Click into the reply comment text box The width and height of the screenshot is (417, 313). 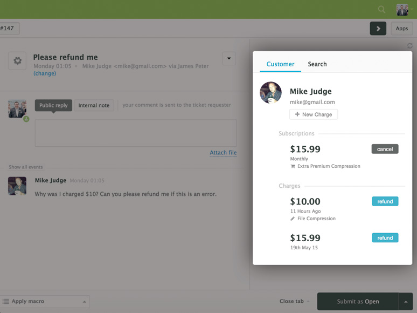click(136, 133)
